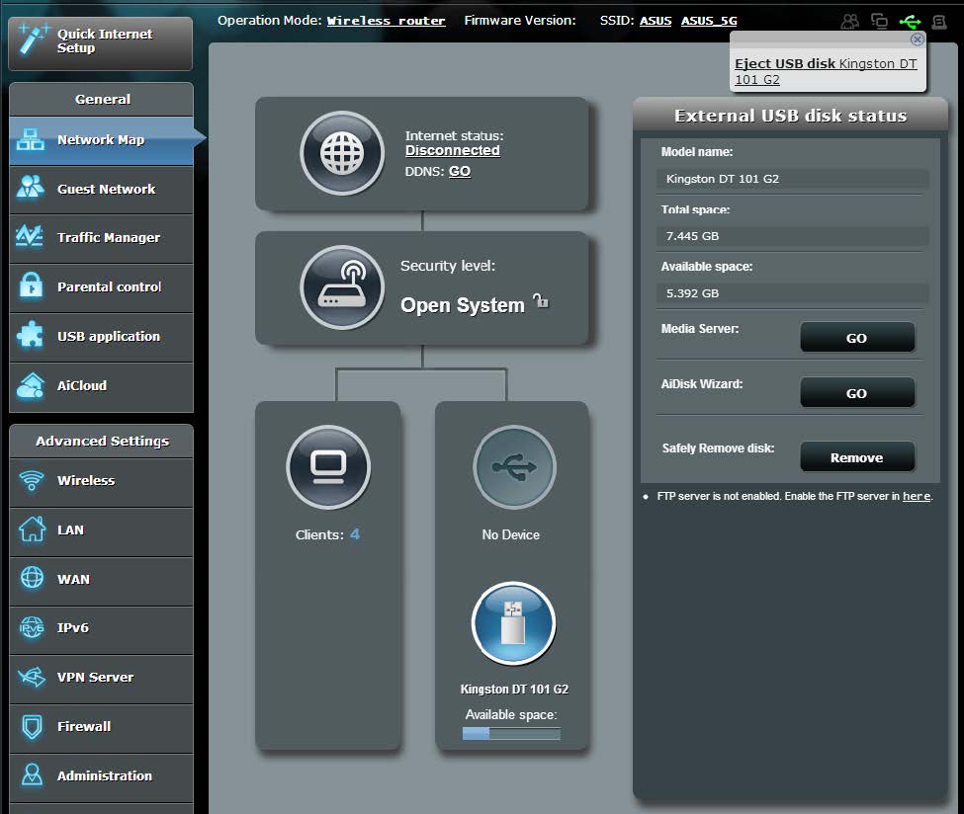Open the Administration settings entry
Screen dimensions: 964x814
point(102,777)
